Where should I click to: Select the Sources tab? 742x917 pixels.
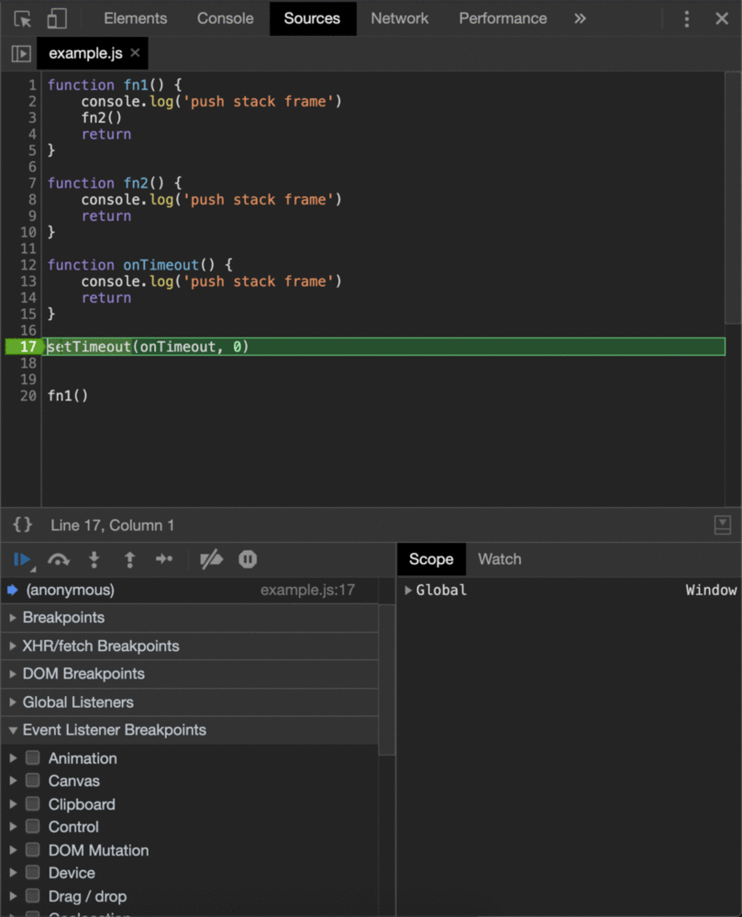(312, 18)
